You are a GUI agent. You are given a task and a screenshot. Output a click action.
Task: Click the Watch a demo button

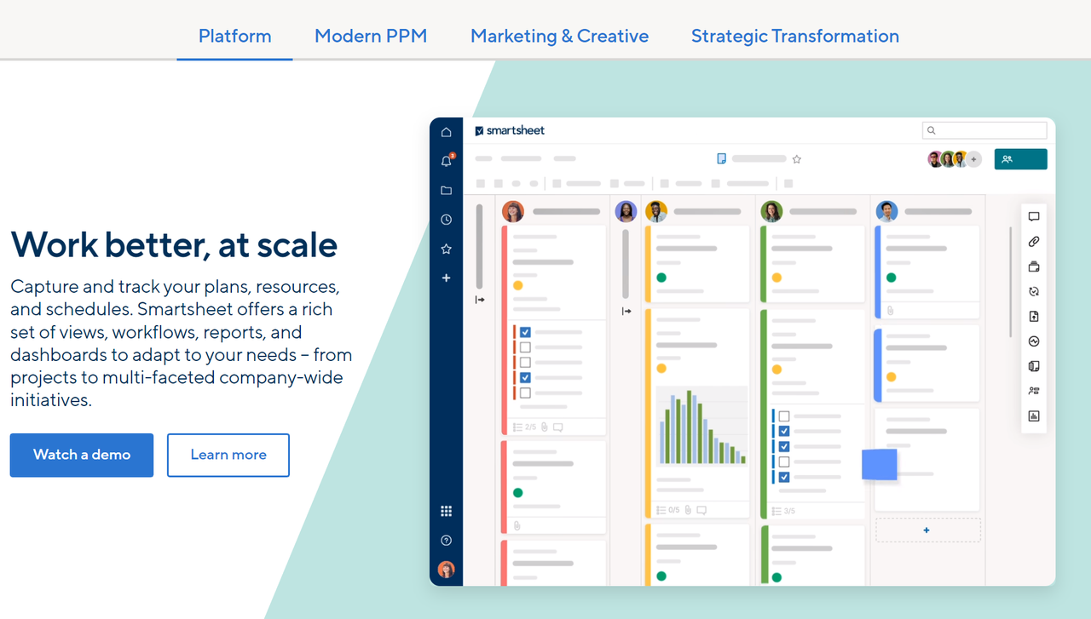tap(82, 455)
